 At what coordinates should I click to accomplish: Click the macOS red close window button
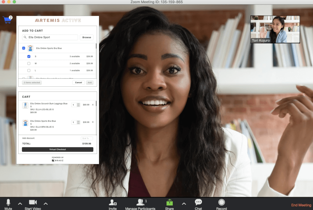click(x=3, y=2)
